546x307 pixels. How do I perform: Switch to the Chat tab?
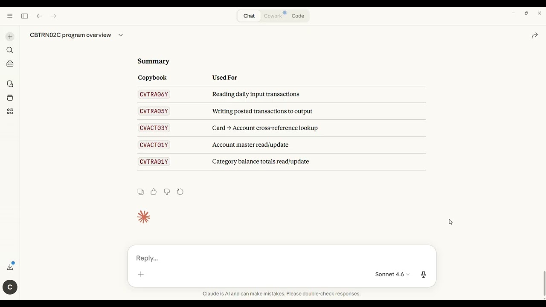pyautogui.click(x=249, y=16)
